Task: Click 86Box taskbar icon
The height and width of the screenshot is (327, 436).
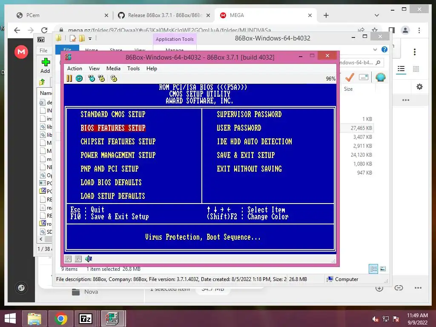Action: click(112, 318)
